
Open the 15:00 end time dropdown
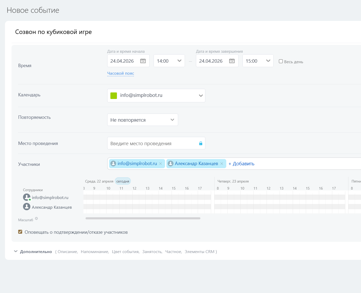[x=258, y=61]
